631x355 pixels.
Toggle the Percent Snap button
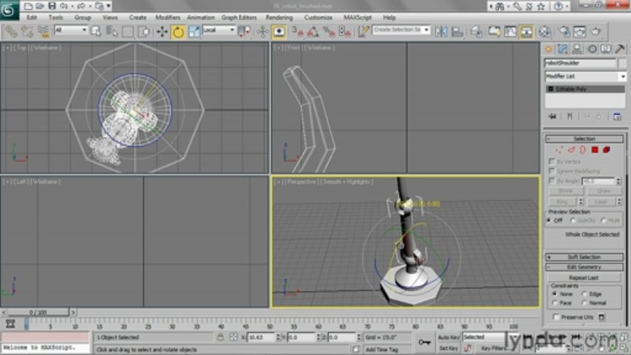pos(329,32)
